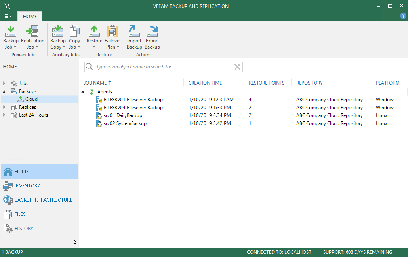
Task: Select srv01 DailyBackup row
Action: [123, 115]
